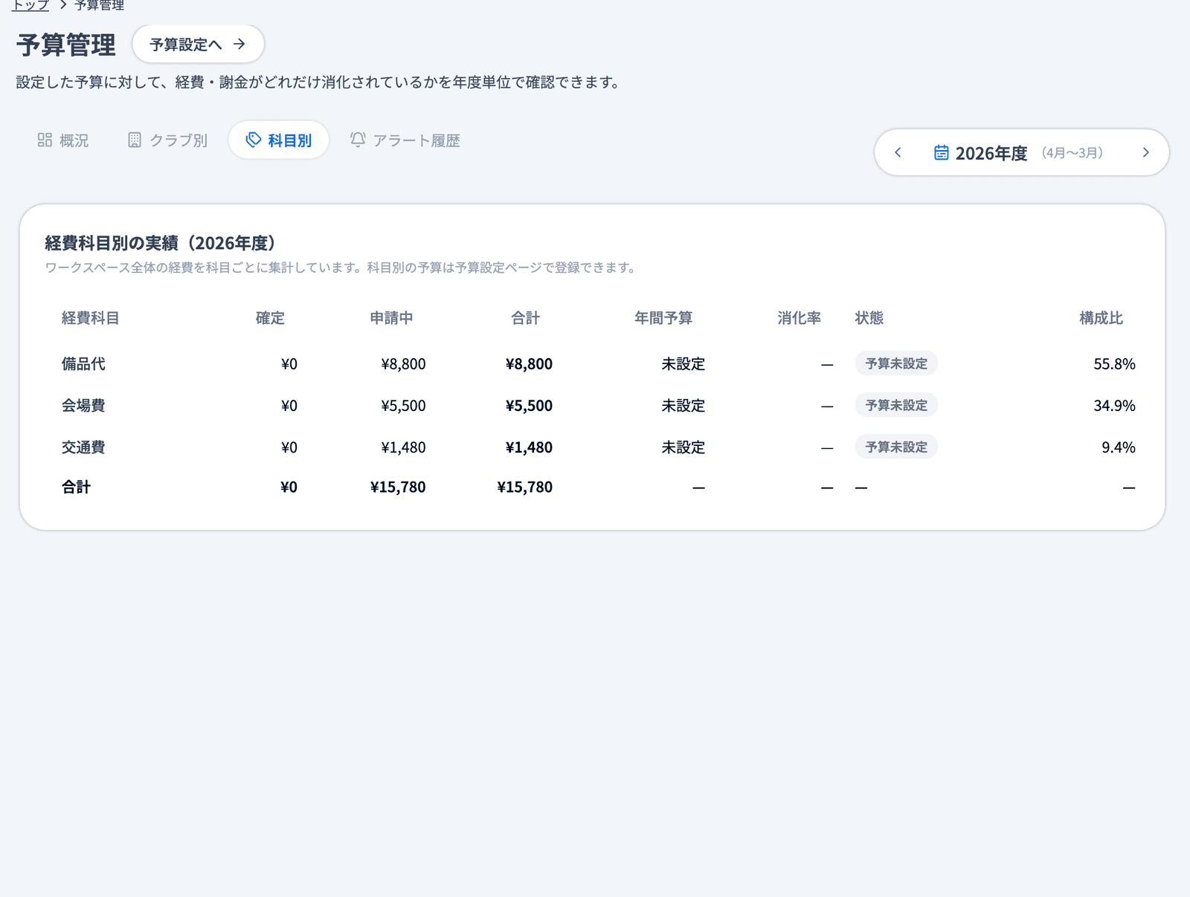Click the 34.9% composition value
1190x897 pixels.
pos(1114,406)
